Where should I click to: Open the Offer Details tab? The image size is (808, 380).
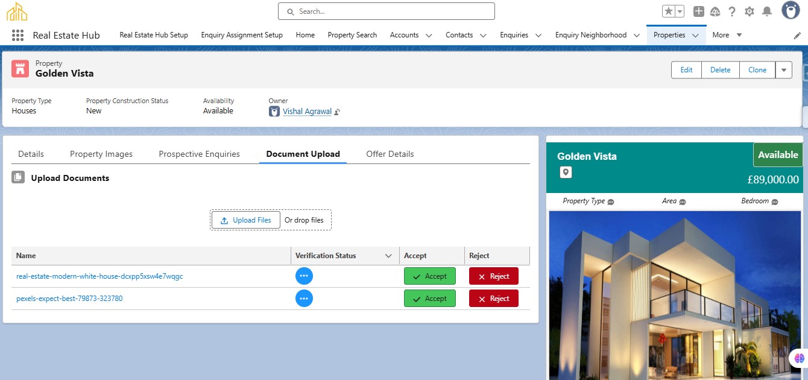[x=390, y=154]
